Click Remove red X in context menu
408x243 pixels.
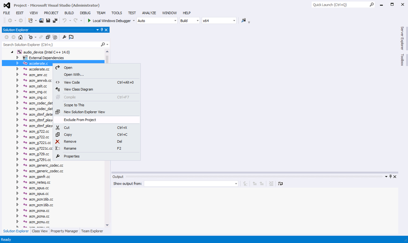pyautogui.click(x=58, y=141)
